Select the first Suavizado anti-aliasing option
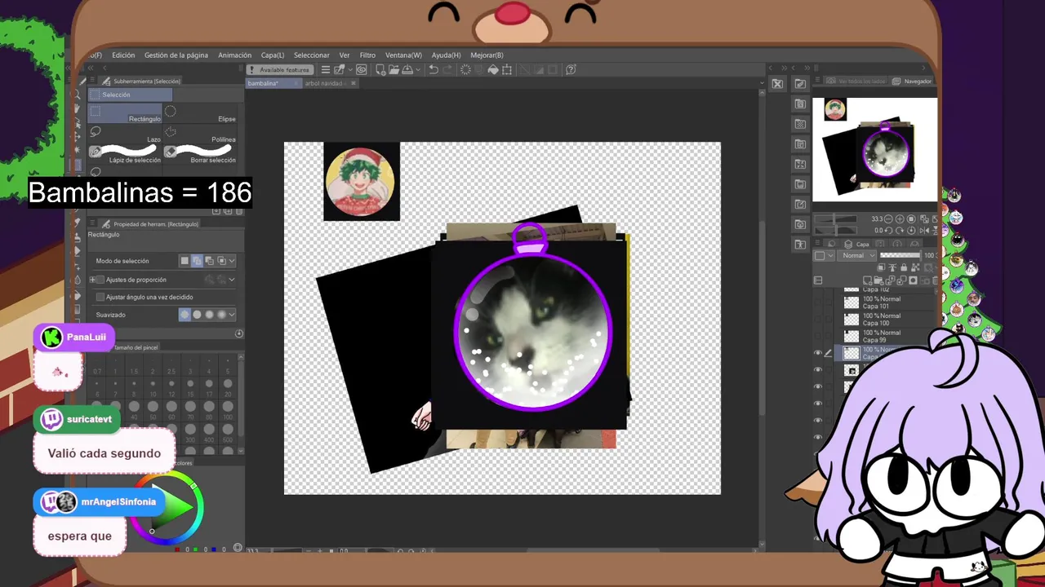The height and width of the screenshot is (587, 1045). coord(185,315)
